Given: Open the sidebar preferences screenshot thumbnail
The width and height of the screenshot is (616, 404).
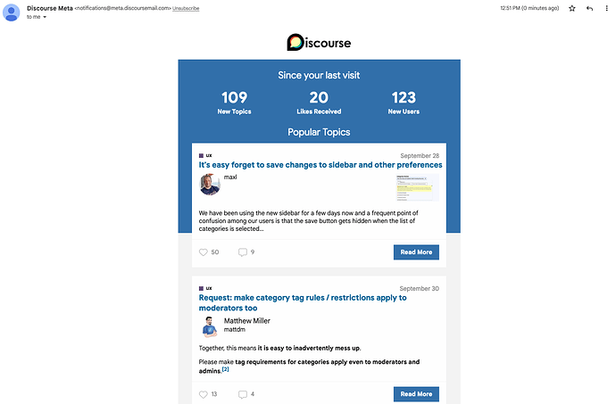Looking at the screenshot, I should click(418, 187).
